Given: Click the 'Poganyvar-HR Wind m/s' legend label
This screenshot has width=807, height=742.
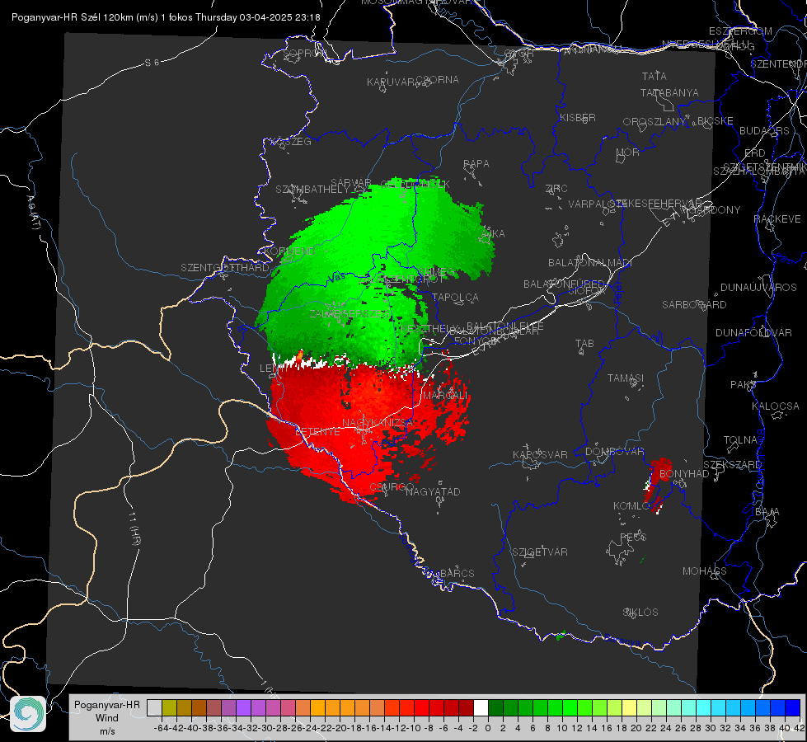Looking at the screenshot, I should 107,718.
